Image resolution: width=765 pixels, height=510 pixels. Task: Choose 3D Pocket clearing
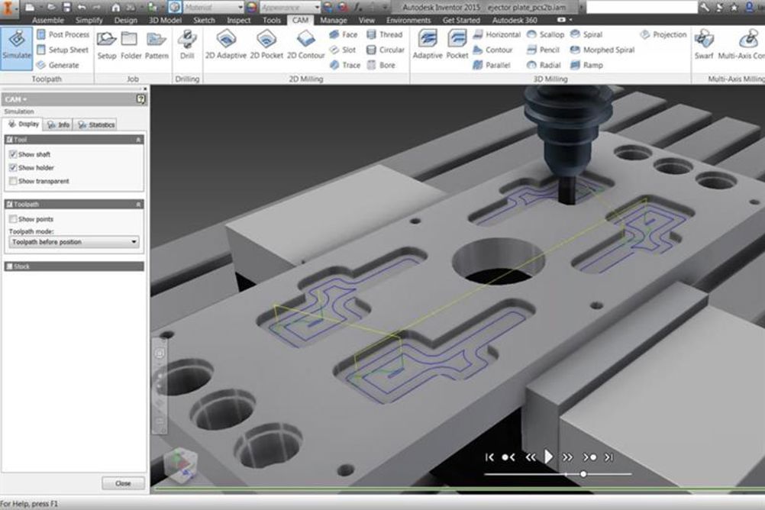click(x=457, y=45)
